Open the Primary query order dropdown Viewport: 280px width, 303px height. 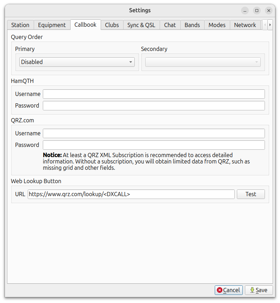coord(77,62)
